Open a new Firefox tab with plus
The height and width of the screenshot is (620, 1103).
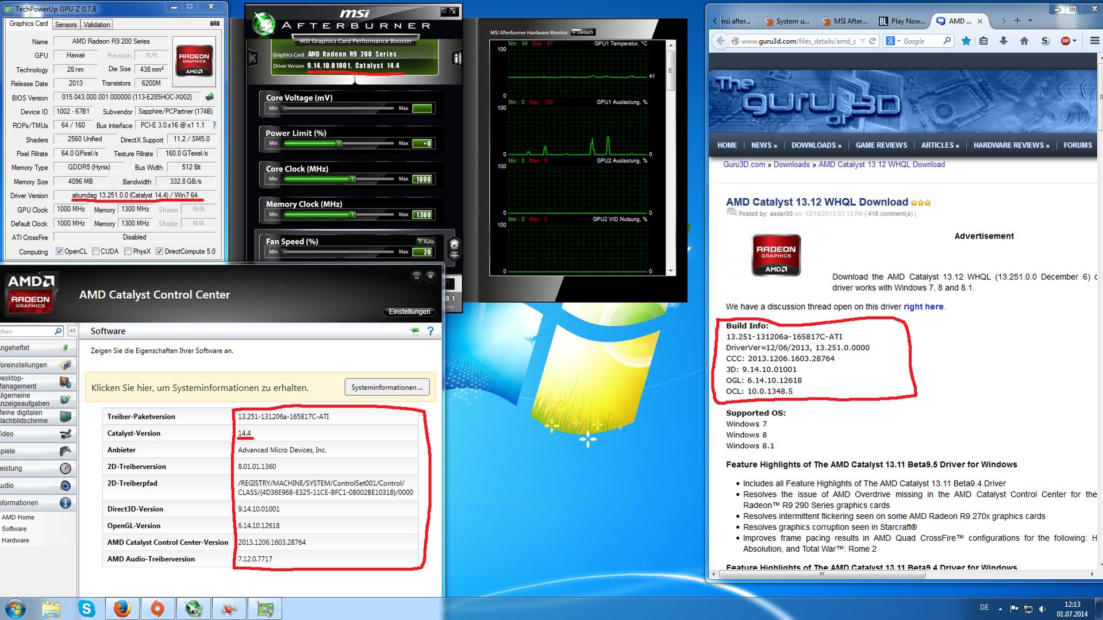click(1017, 21)
